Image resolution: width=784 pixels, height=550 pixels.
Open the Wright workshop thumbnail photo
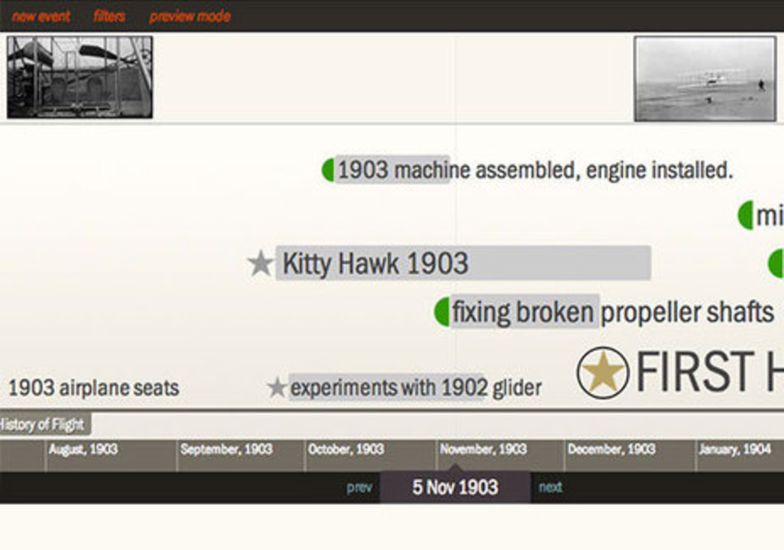[80, 77]
